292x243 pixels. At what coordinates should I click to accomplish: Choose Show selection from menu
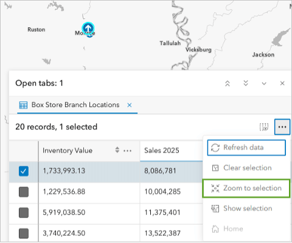[246, 208]
